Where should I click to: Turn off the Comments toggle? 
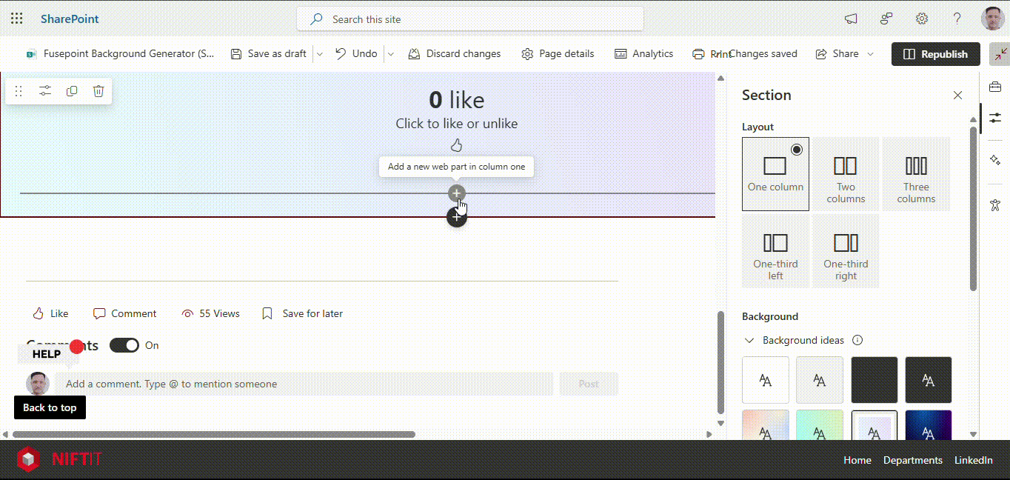[x=124, y=345]
